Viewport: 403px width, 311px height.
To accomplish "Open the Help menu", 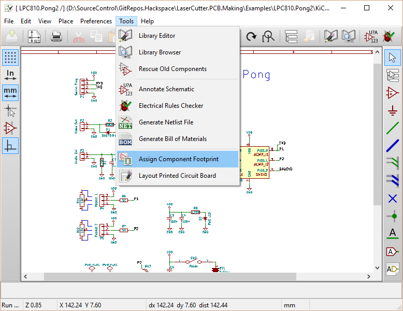I will [147, 21].
